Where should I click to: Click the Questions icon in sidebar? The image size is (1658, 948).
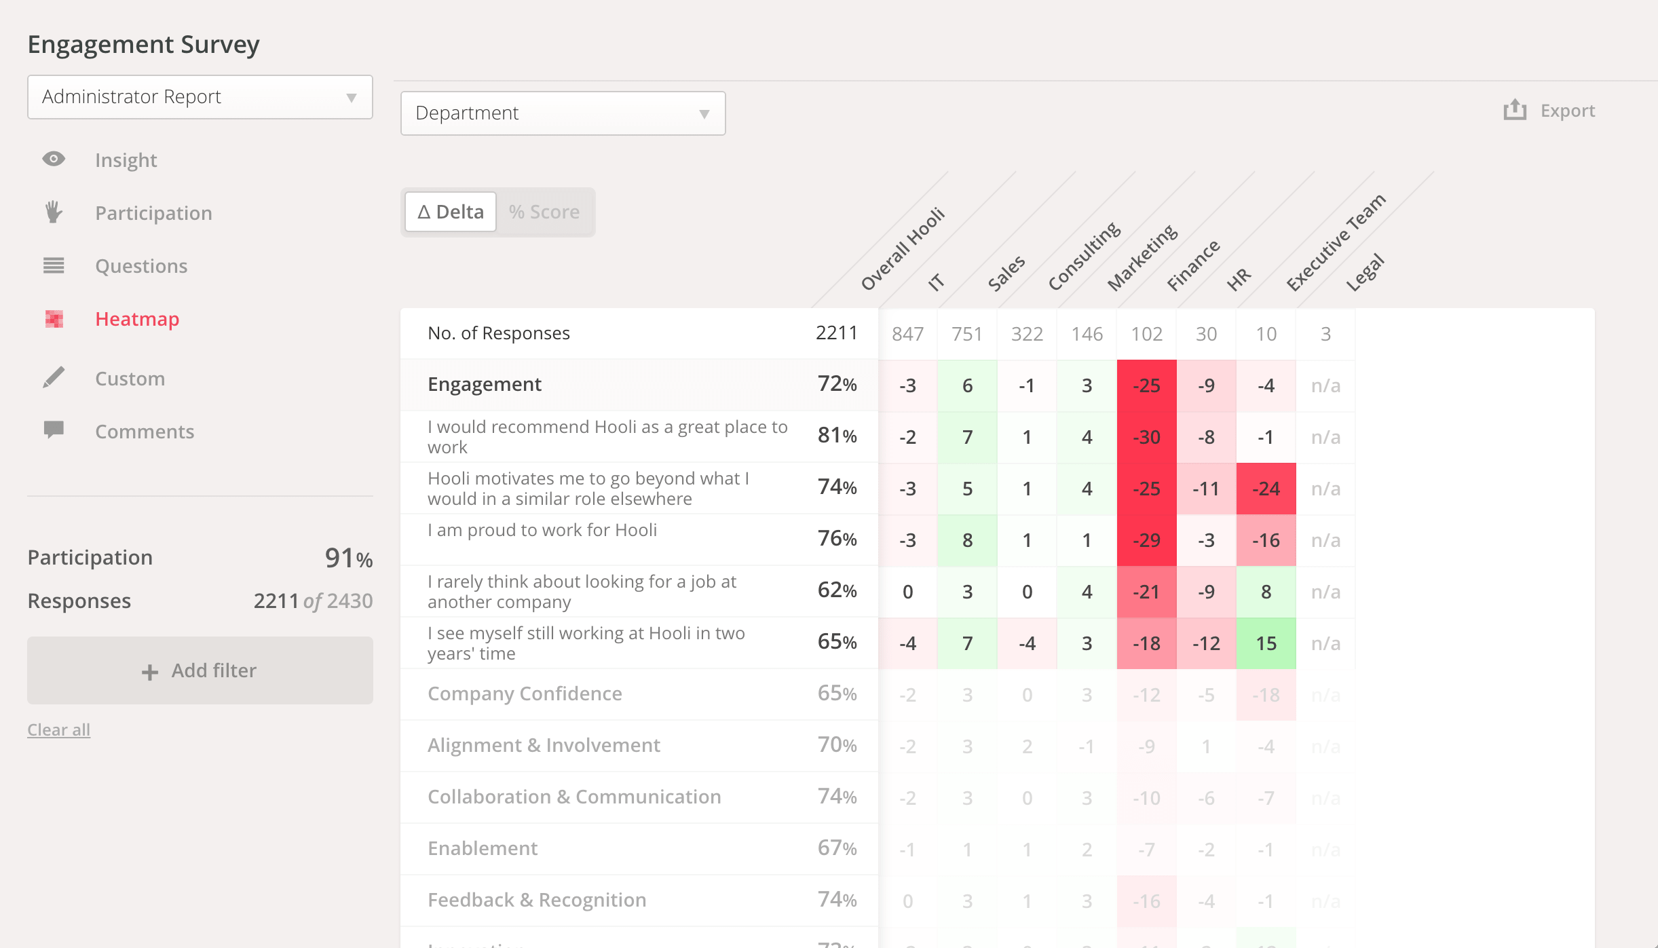click(x=54, y=266)
